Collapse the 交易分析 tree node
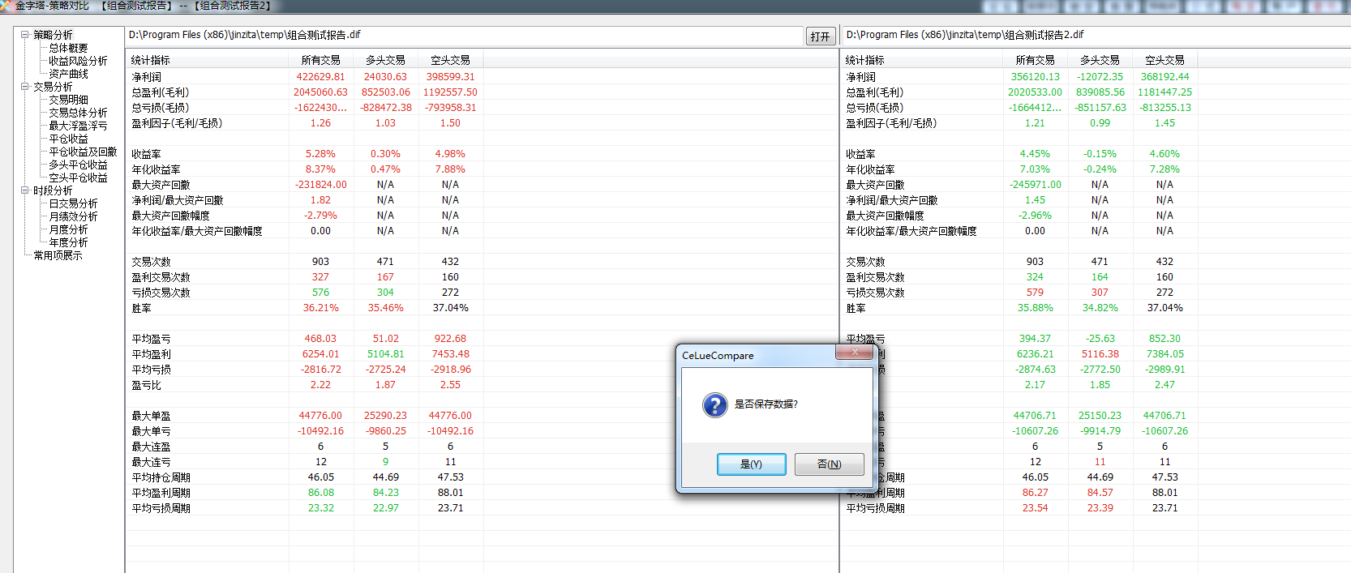The image size is (1351, 573). [x=24, y=87]
